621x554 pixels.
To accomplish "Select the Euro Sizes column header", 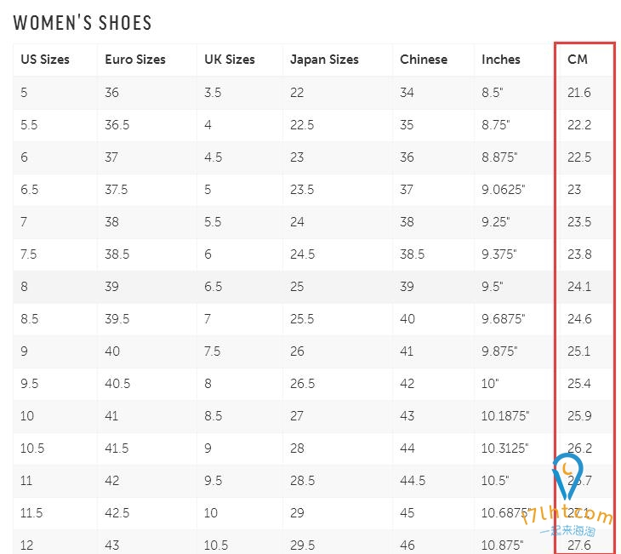I will tap(135, 60).
